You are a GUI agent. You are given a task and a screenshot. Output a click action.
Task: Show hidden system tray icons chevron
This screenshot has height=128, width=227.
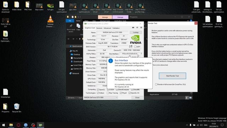pyautogui.click(x=187, y=125)
